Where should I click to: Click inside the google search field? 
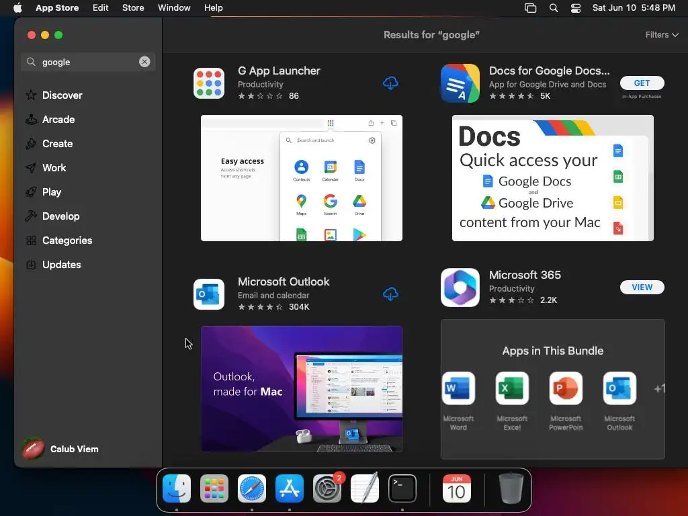(x=88, y=62)
